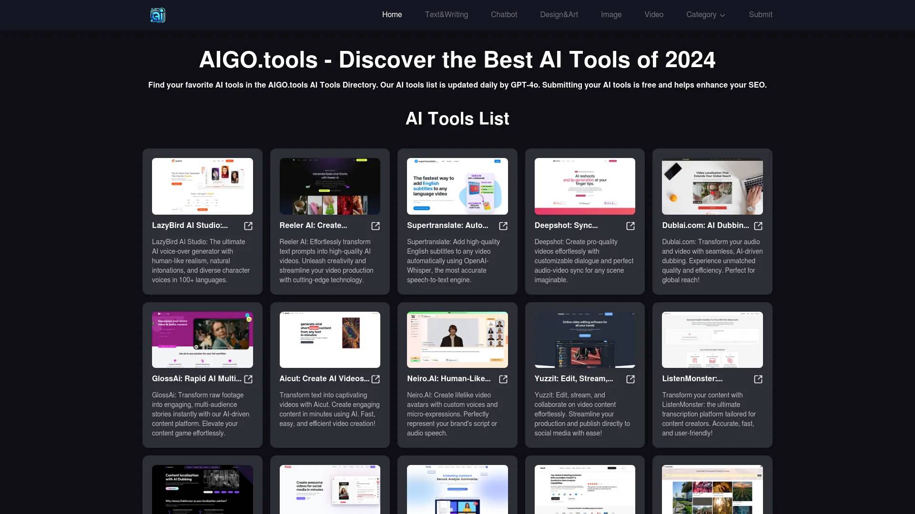
Task: Go to the Home nav item
Action: [392, 15]
